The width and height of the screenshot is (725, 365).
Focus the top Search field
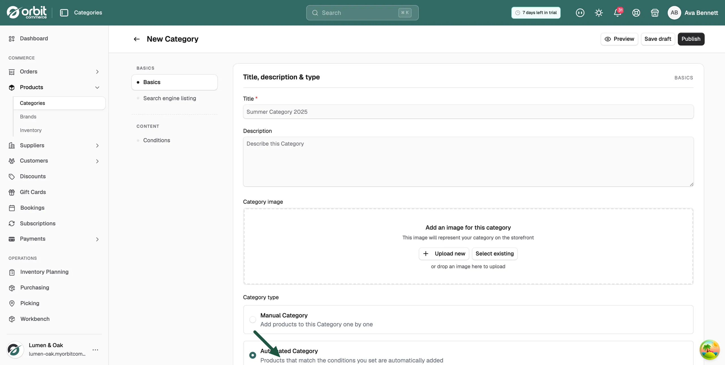362,13
